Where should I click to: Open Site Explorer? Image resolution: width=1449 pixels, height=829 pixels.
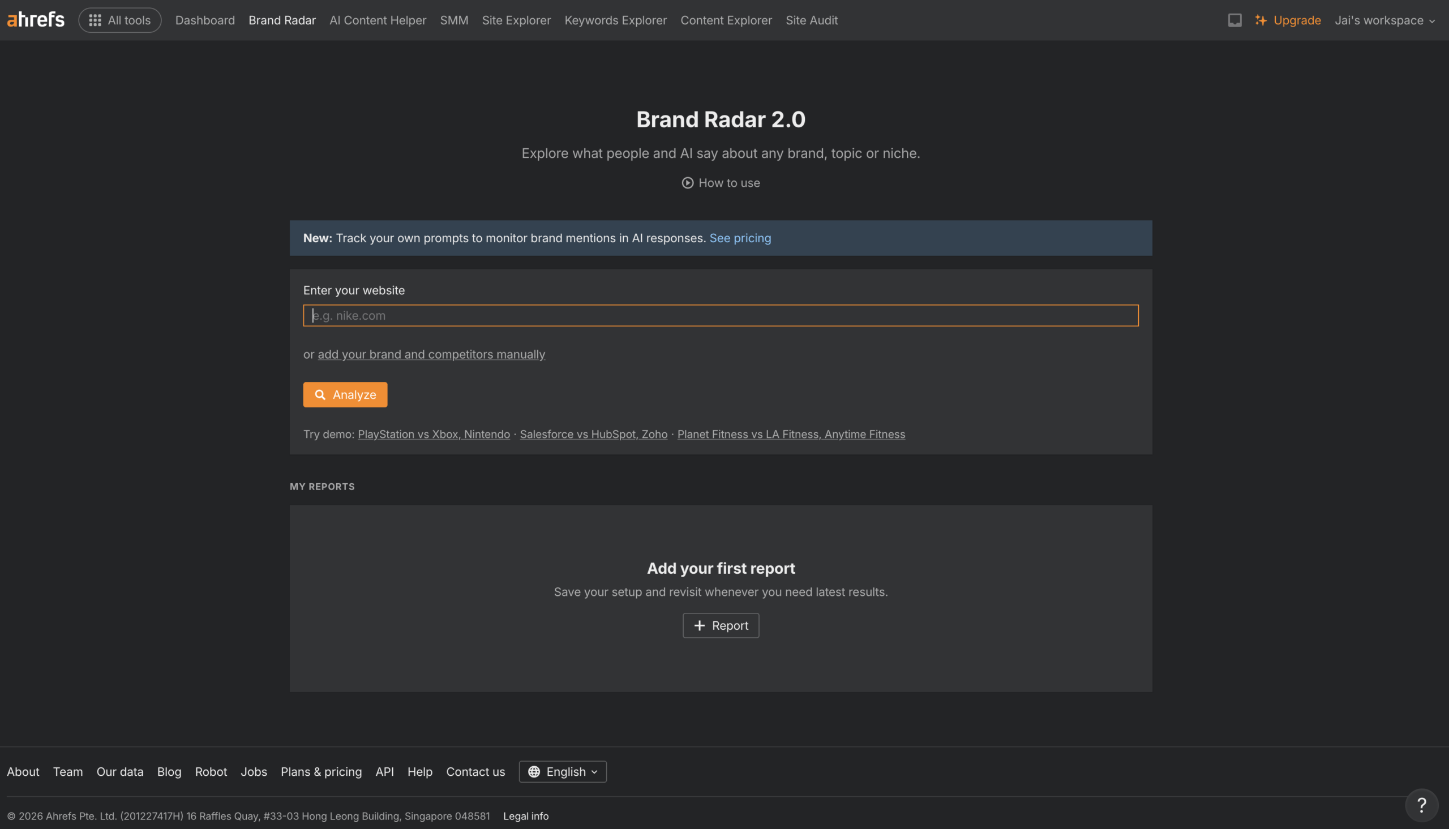pos(516,20)
